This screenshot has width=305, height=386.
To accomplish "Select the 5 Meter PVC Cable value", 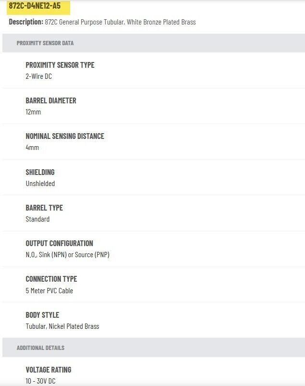I will (x=49, y=291).
